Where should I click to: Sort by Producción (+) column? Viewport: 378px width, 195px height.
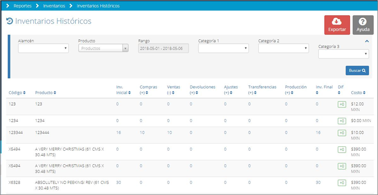tap(296, 90)
